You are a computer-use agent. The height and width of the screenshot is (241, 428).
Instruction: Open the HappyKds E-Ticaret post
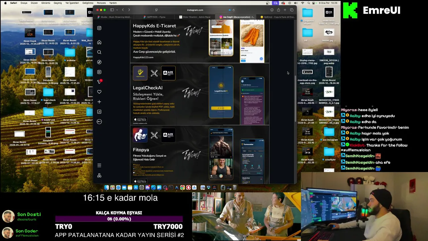[x=200, y=41]
